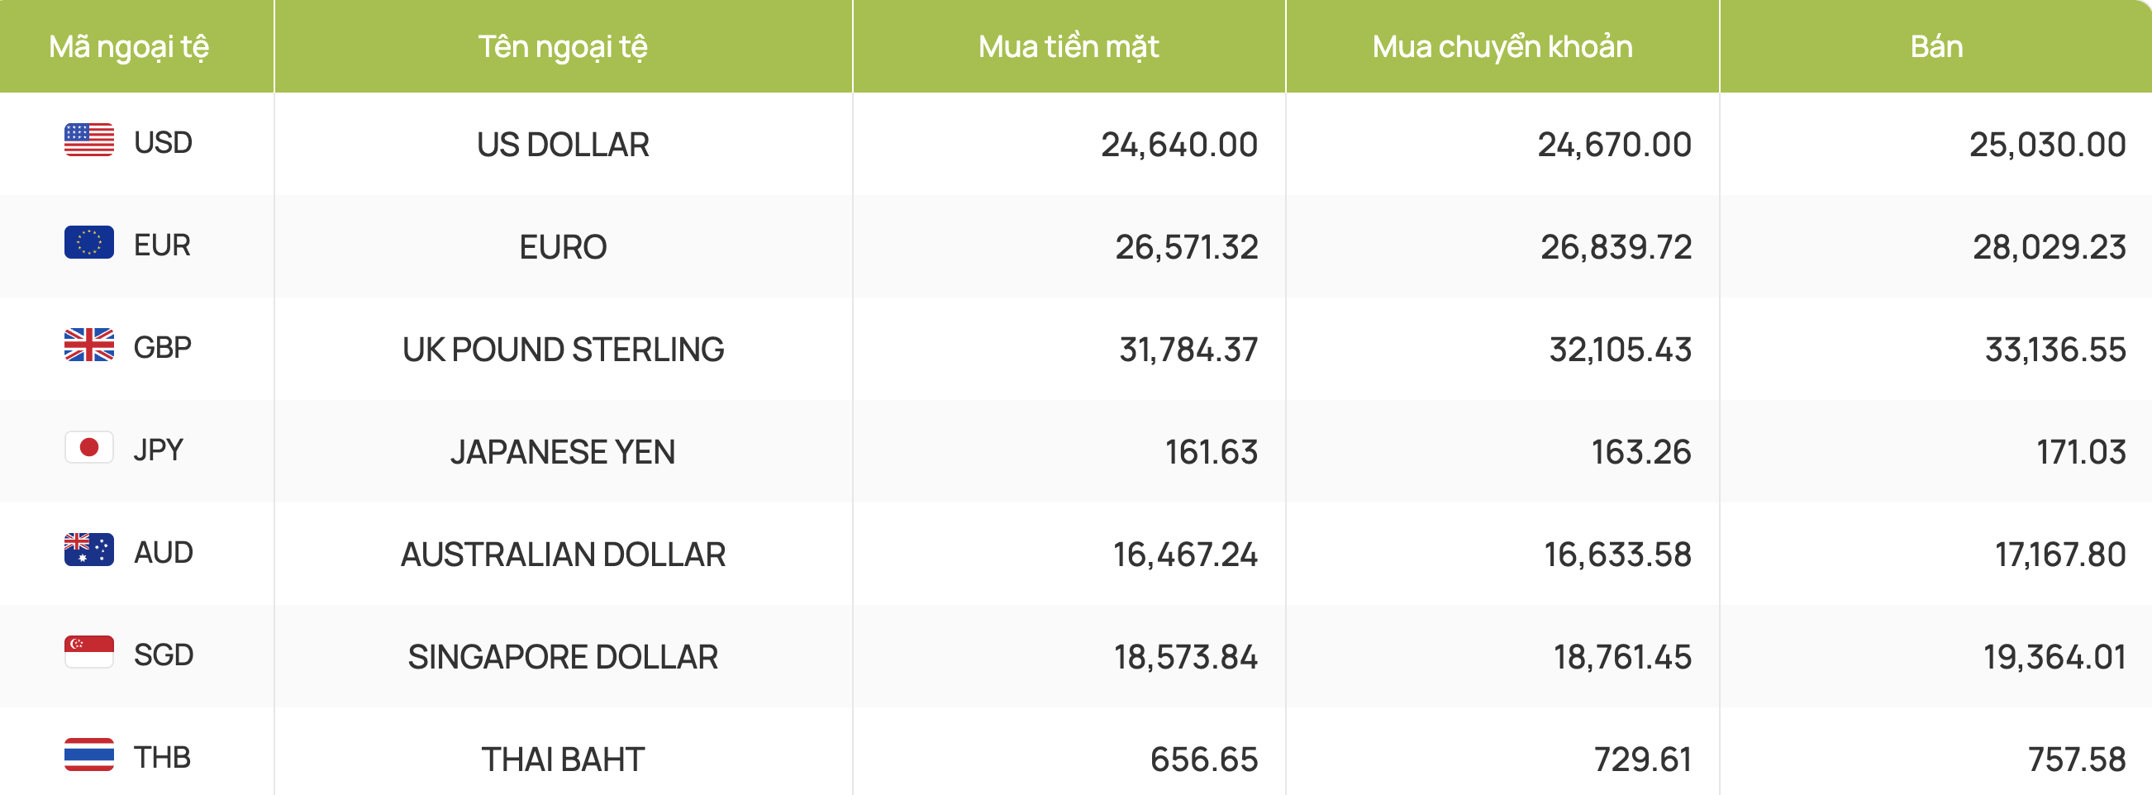Click USD selling rate 25,030.00
Viewport: 2152px width, 795px height.
coord(2048,145)
